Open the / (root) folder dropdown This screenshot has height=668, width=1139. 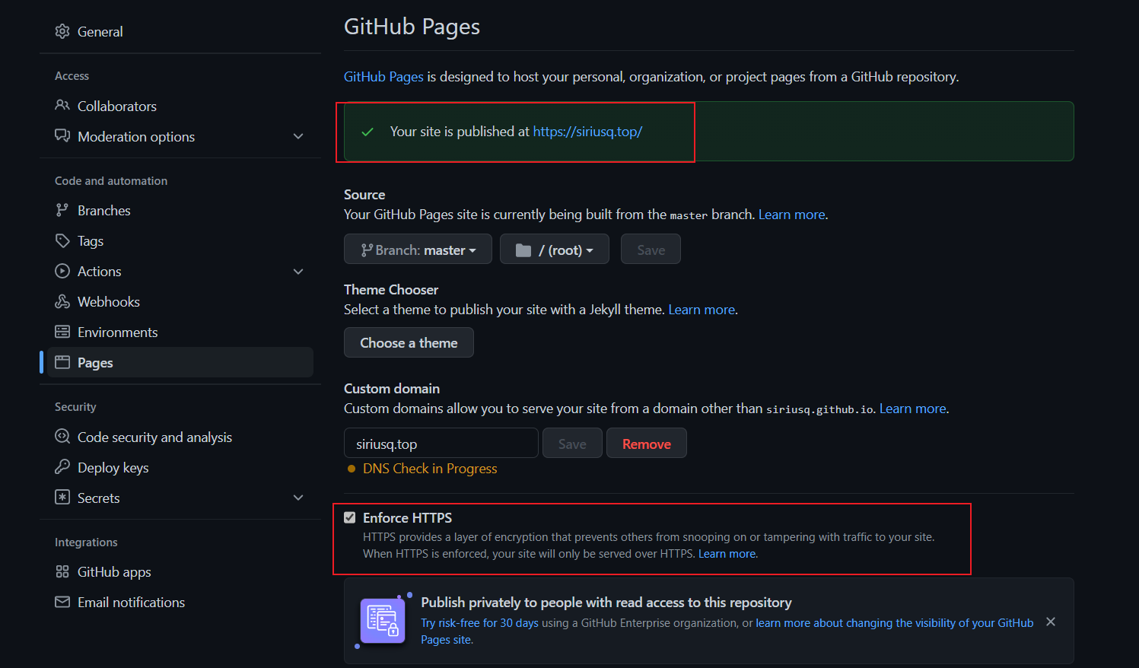[555, 249]
